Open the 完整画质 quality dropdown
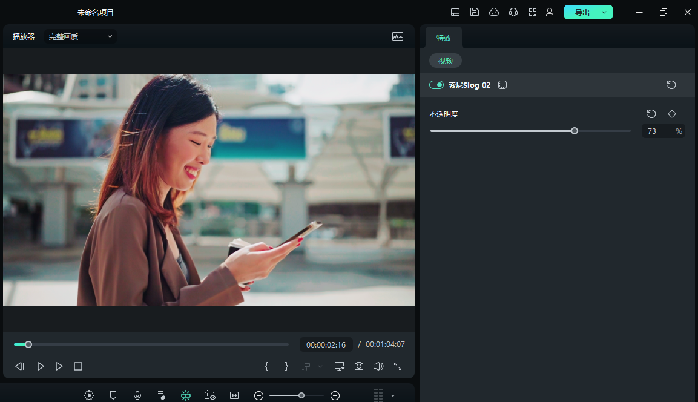This screenshot has height=402, width=698. point(81,37)
